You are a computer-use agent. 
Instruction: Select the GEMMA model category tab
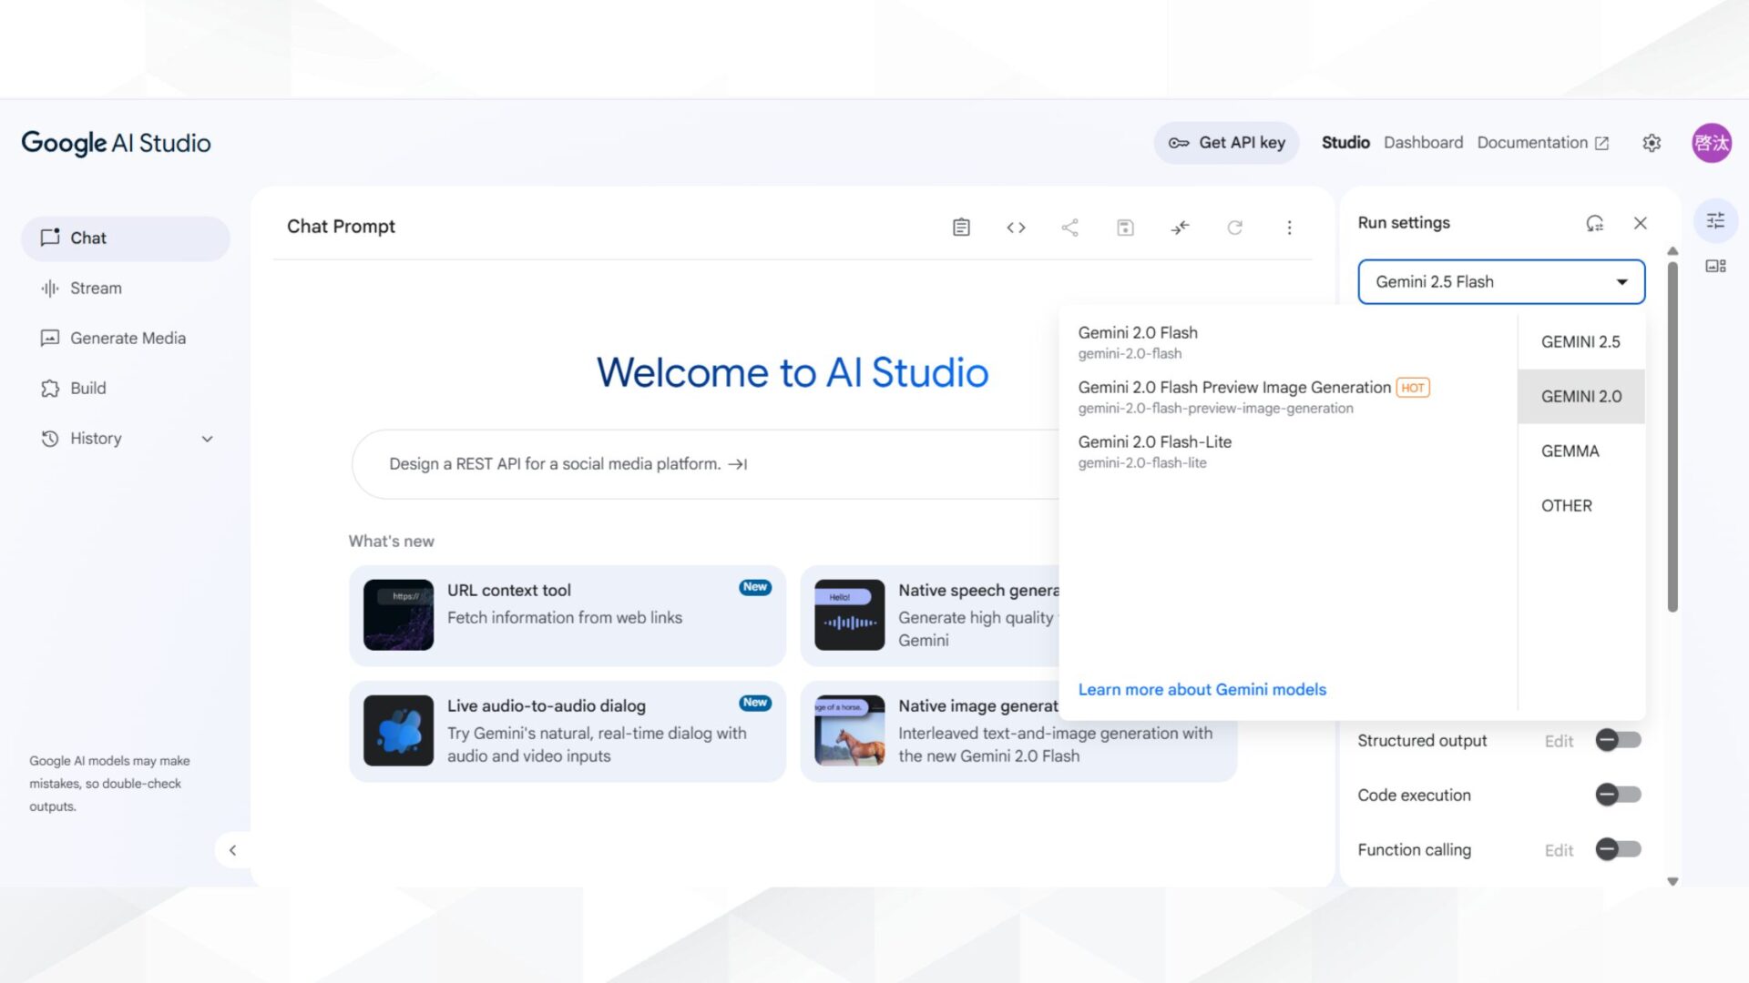pos(1570,451)
